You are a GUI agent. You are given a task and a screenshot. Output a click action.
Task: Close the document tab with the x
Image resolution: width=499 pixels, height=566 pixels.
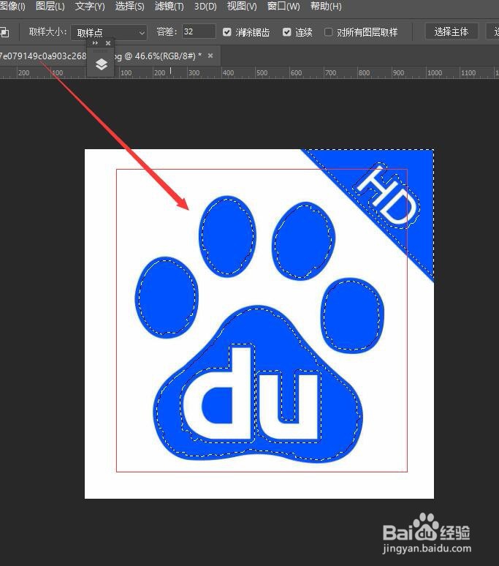click(210, 56)
